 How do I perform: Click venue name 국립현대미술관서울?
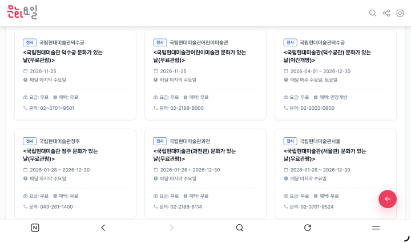pyautogui.click(x=320, y=141)
